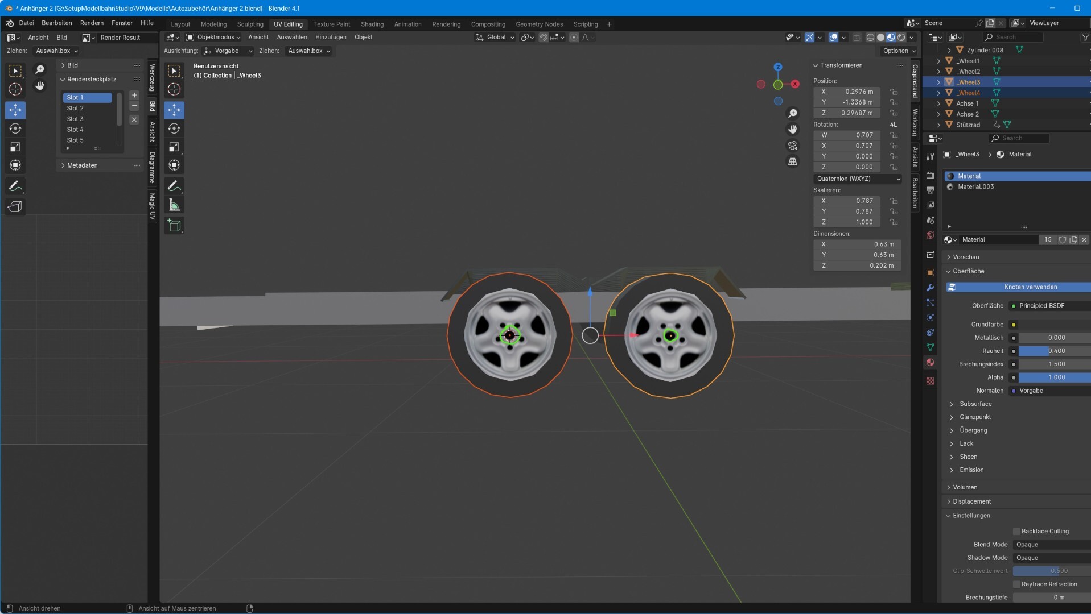Open the Render properties tab icon
1091x614 pixels.
930,175
